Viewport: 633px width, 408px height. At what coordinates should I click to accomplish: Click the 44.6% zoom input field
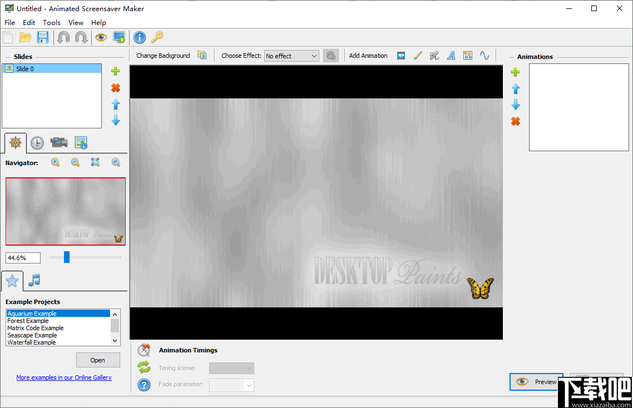(23, 258)
